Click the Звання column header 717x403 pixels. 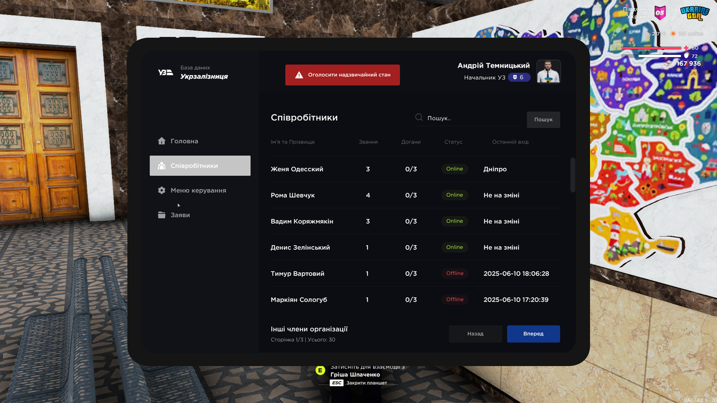[368, 142]
